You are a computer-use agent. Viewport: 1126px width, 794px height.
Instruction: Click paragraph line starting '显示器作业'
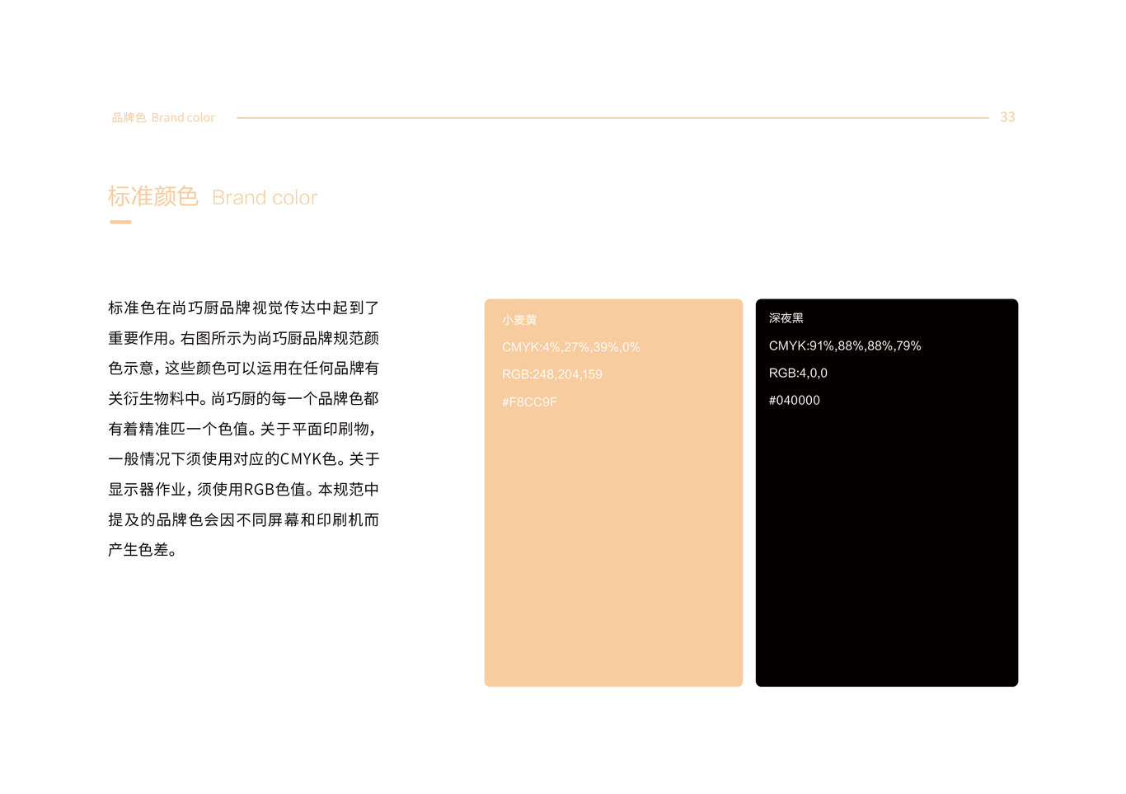[243, 489]
